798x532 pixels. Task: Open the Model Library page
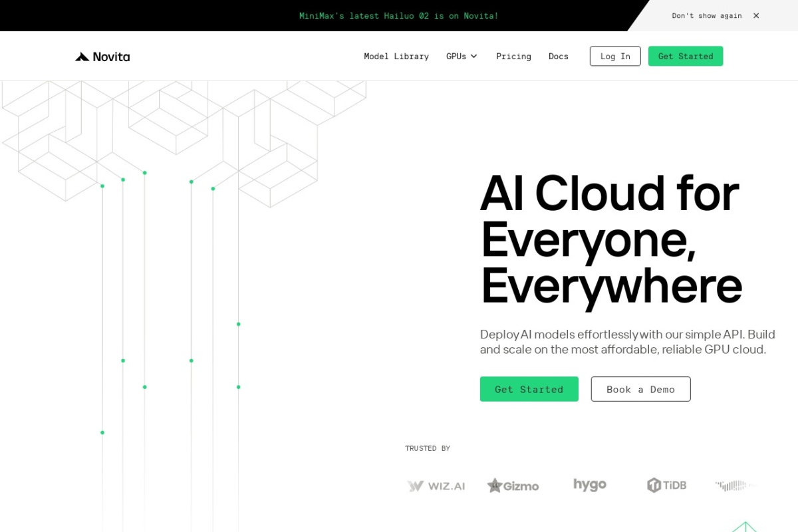pos(396,57)
